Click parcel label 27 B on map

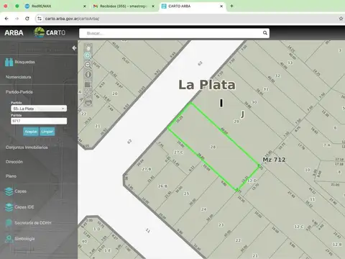[x=147, y=169]
